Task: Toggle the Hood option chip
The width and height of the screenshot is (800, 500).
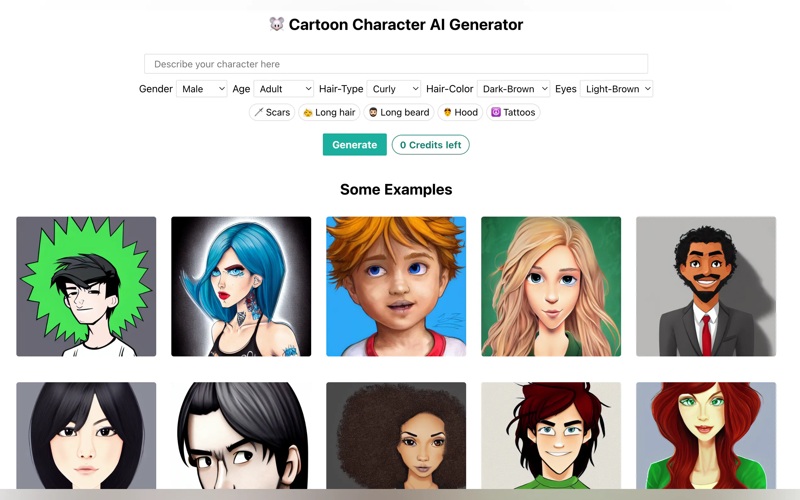Action: tap(460, 112)
